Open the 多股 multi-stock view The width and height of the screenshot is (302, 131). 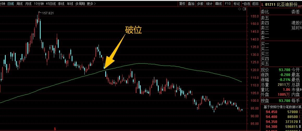click(200, 4)
